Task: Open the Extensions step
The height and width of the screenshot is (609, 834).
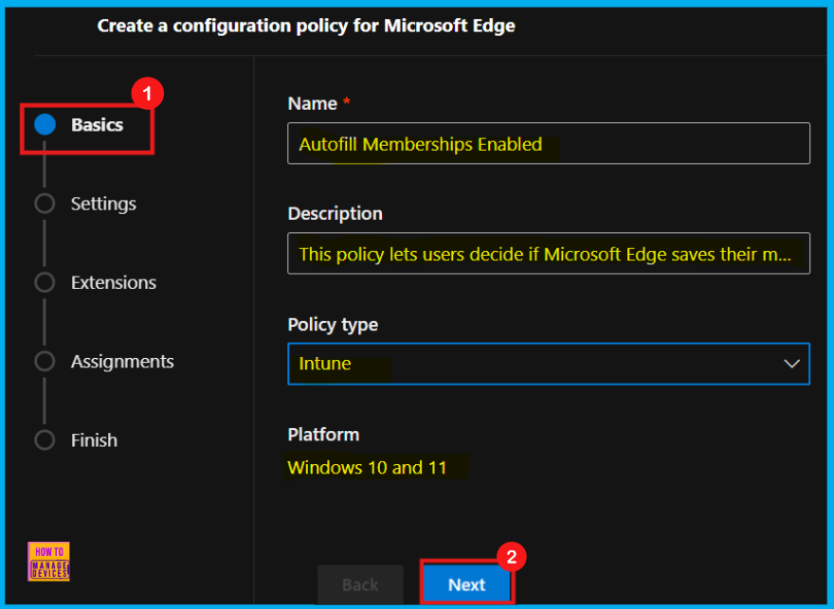Action: pos(114,282)
